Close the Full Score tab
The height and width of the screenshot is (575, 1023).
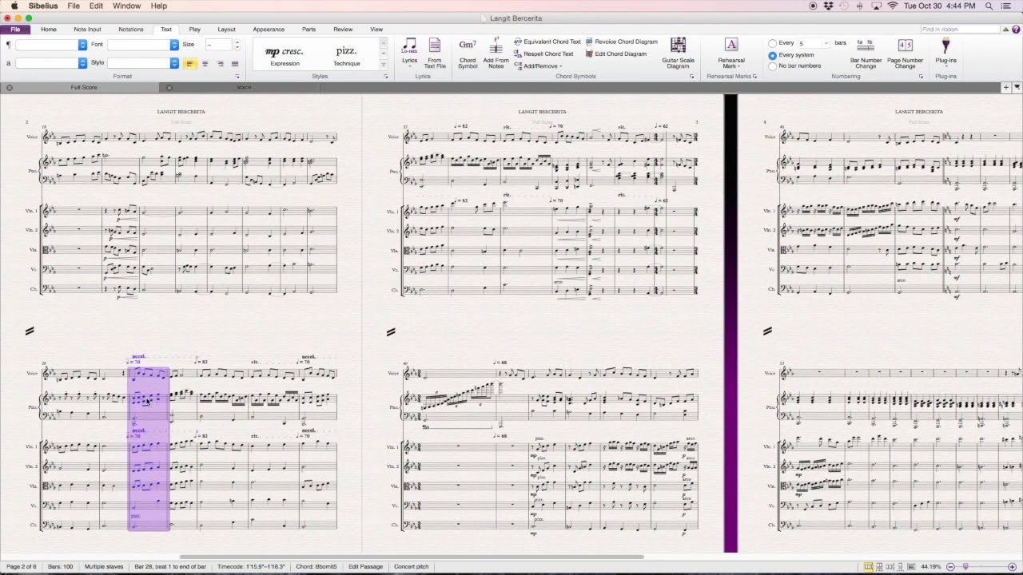tap(9, 87)
